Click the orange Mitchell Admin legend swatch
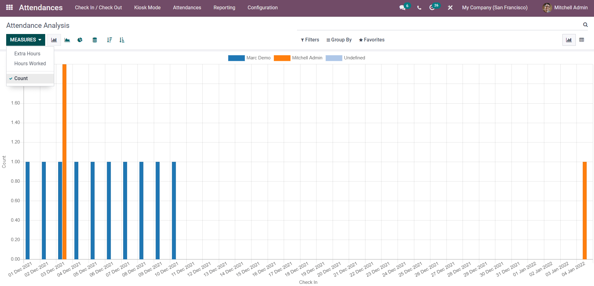This screenshot has height=286, width=594. (x=282, y=58)
